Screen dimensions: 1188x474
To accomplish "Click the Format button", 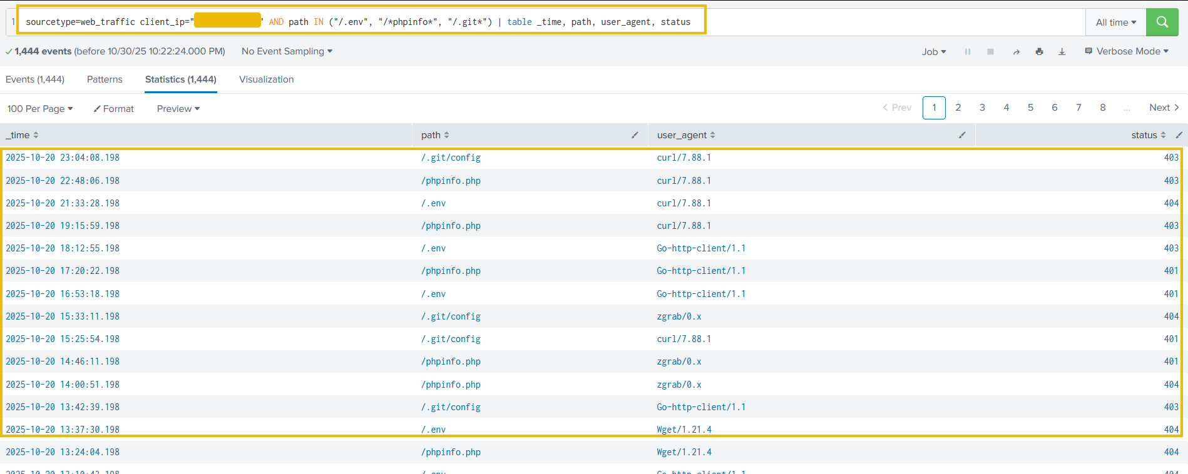I will coord(114,109).
